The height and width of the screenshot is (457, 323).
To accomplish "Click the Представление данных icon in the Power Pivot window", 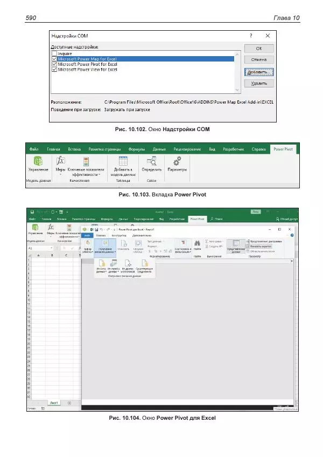I will click(236, 243).
